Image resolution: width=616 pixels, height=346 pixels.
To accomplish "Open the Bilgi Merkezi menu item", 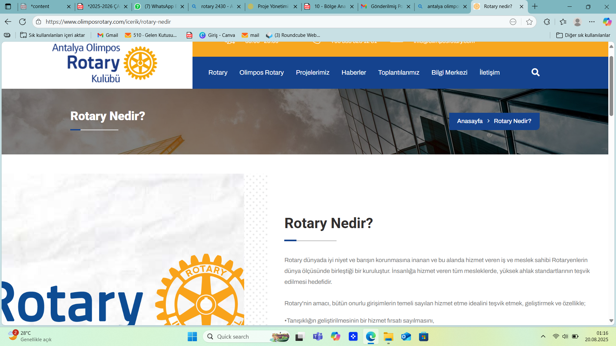I will pyautogui.click(x=449, y=72).
